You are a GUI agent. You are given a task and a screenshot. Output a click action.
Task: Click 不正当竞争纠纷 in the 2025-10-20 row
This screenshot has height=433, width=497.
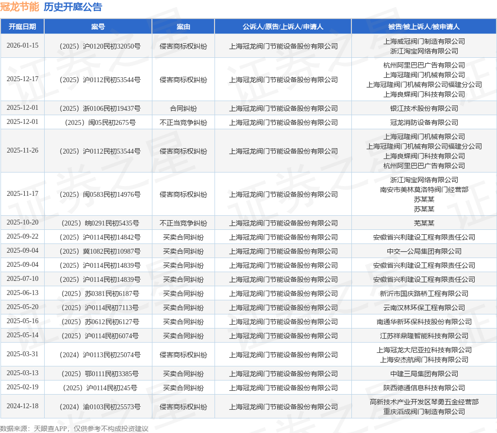[183, 223]
